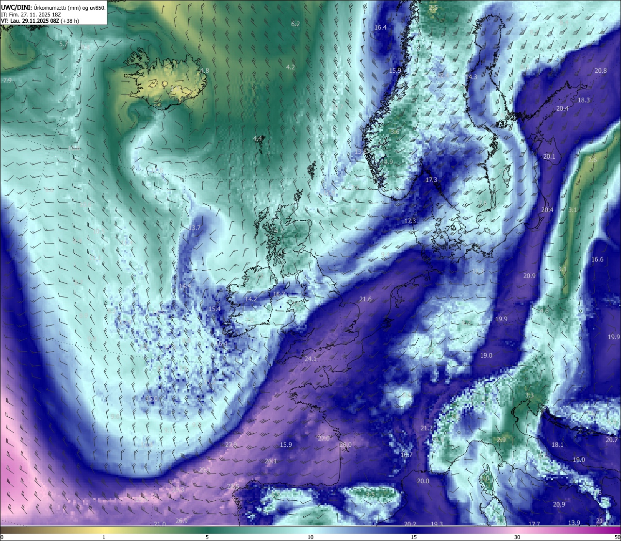Click the colorbar tick label '1'
Image resolution: width=621 pixels, height=541 pixels.
pyautogui.click(x=104, y=537)
